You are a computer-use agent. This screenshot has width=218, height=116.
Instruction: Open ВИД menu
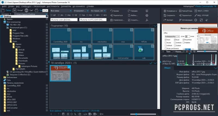click(x=18, y=6)
